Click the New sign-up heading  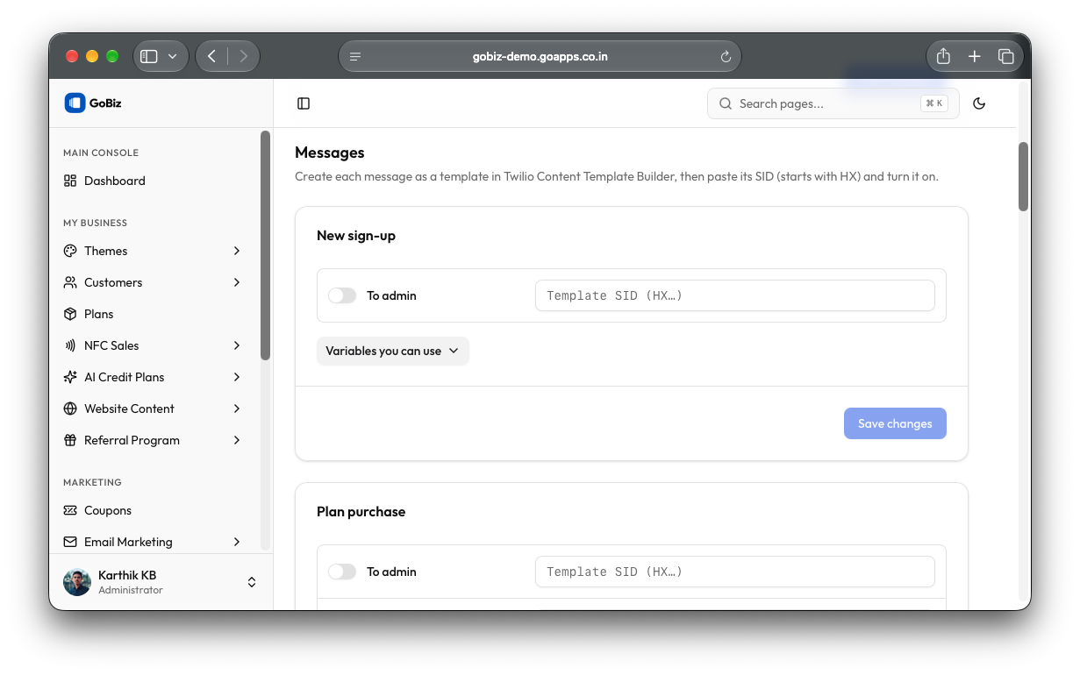coord(356,235)
